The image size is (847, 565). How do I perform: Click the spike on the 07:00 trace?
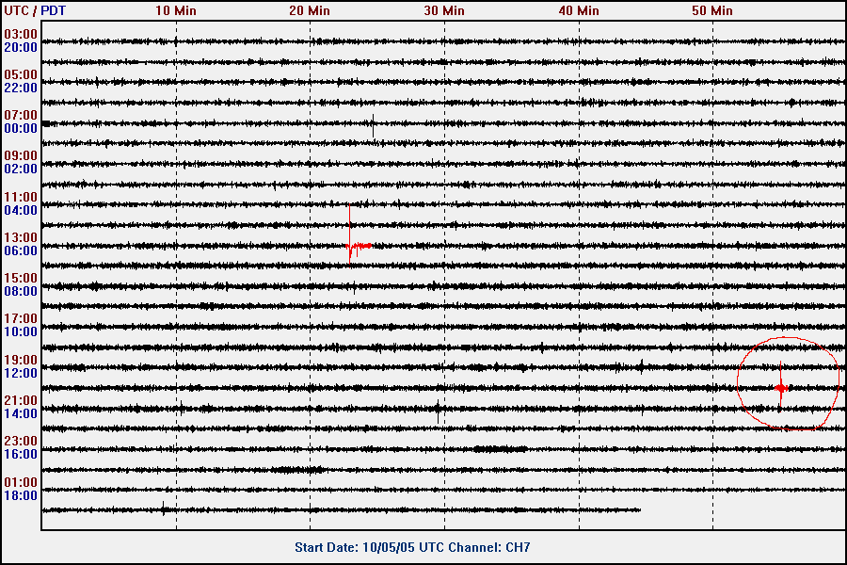tap(374, 123)
